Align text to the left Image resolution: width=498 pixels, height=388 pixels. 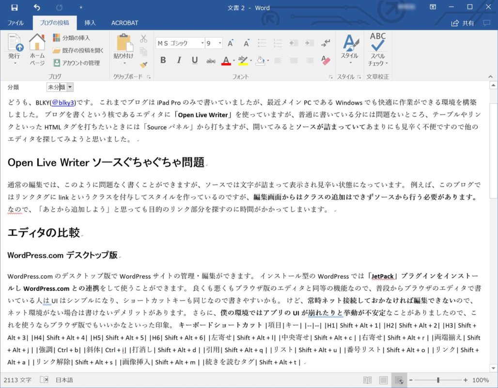pos(278,60)
